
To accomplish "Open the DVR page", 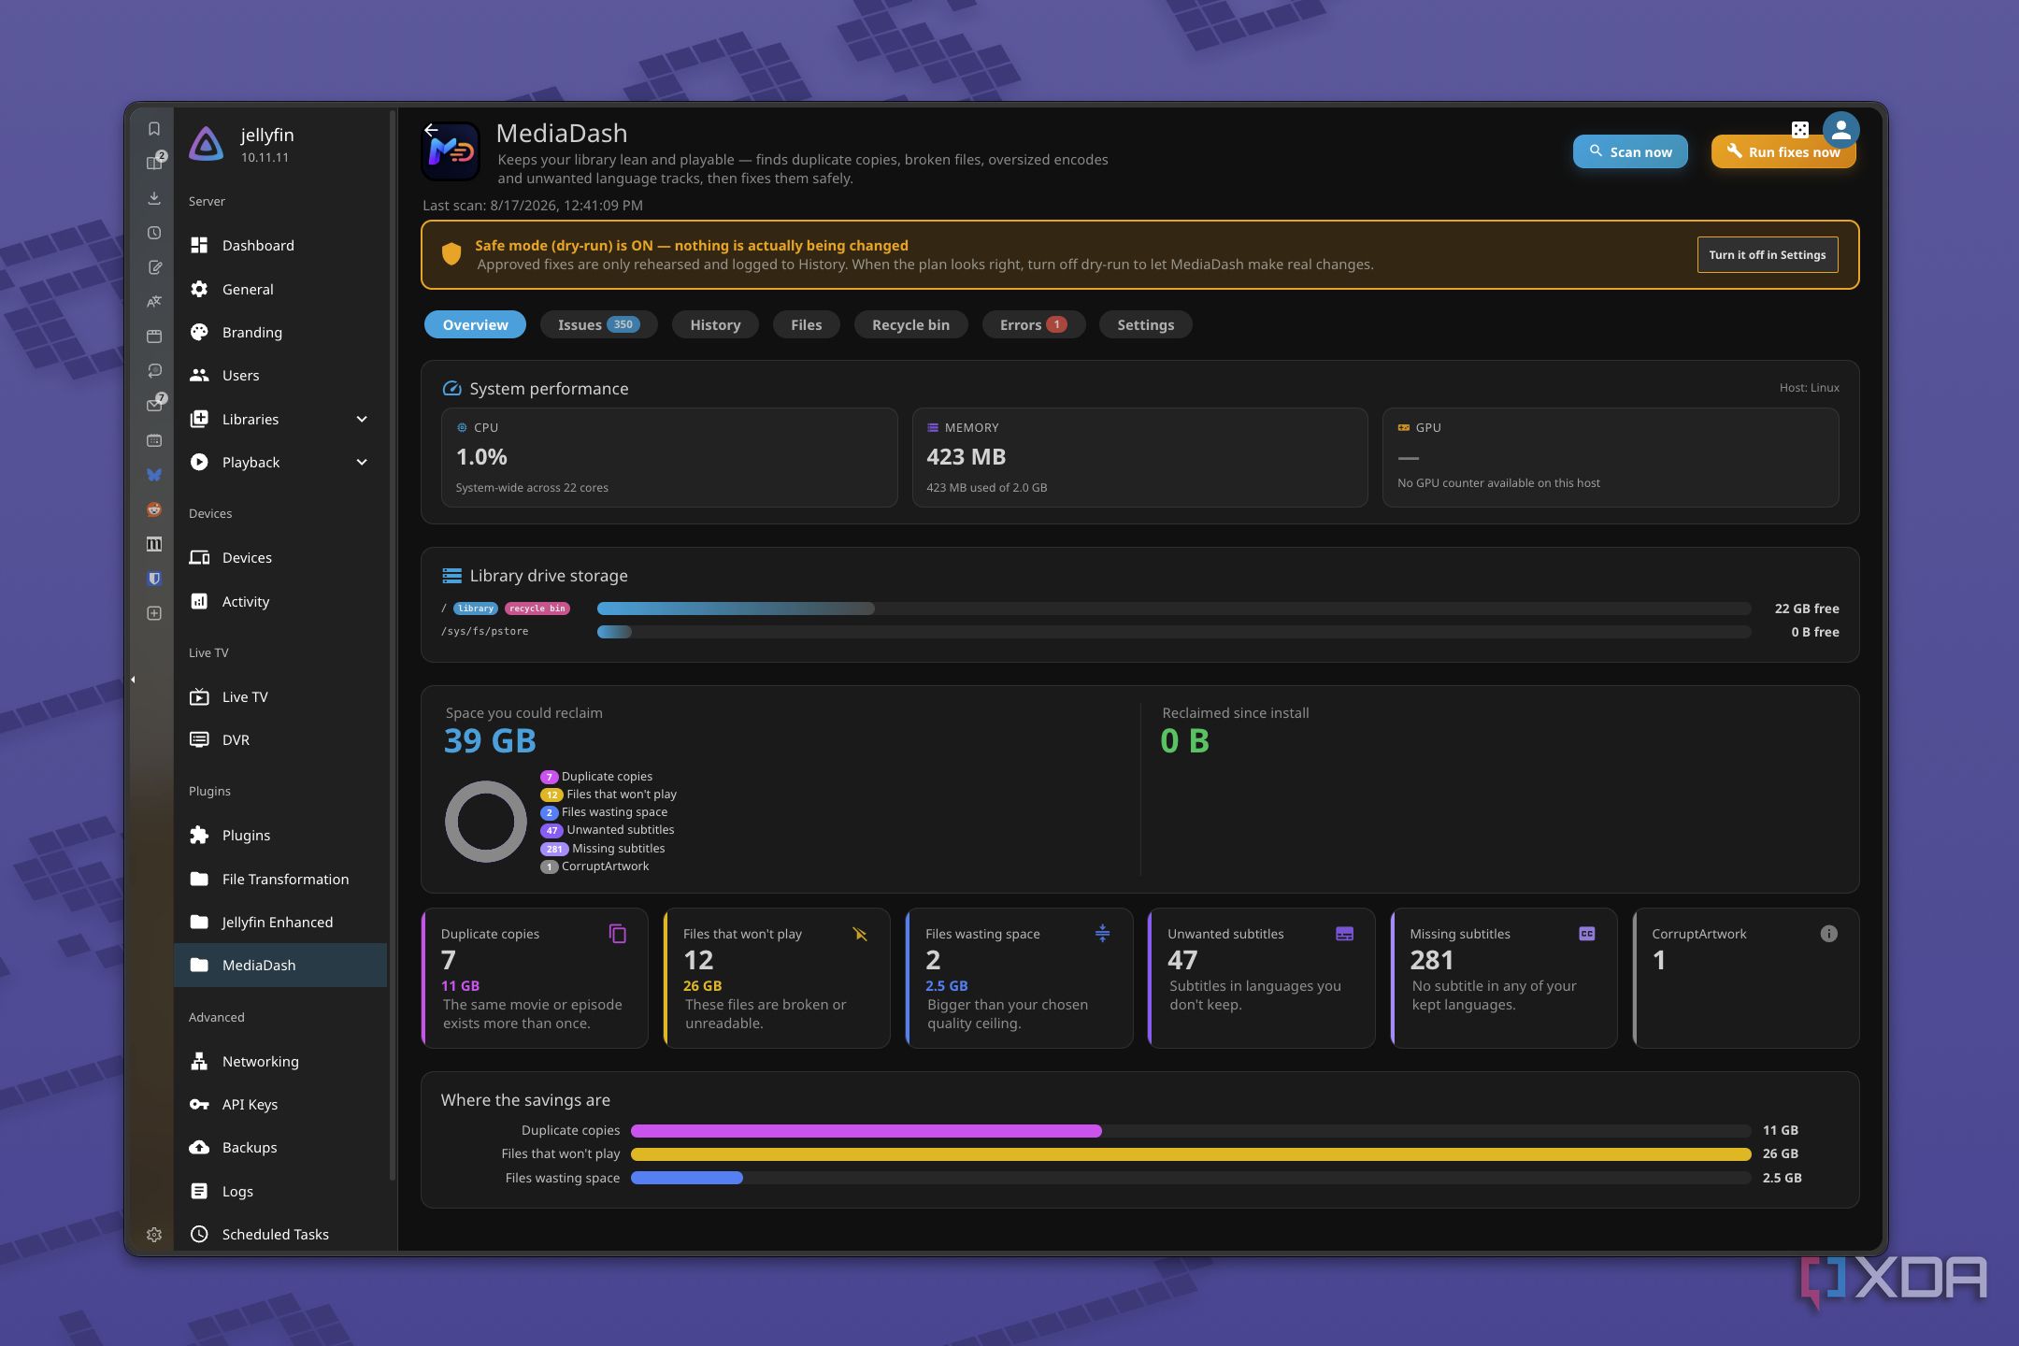I will pyautogui.click(x=279, y=739).
